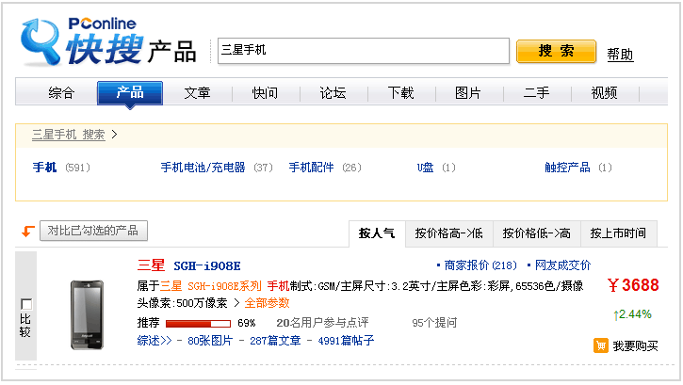Image resolution: width=683 pixels, height=385 pixels.
Task: Sort by 按价格低->高
Action: tap(537, 233)
